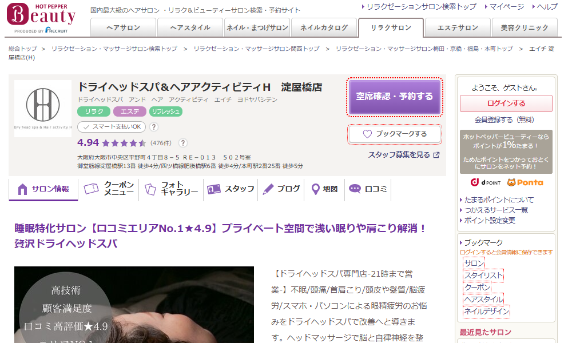Click the house icon on サロン情報
Image resolution: width=572 pixels, height=343 pixels.
(23, 189)
